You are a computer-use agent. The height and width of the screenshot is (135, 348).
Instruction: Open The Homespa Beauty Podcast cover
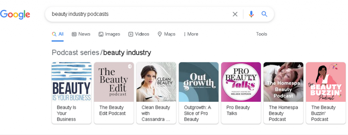[x=283, y=82]
